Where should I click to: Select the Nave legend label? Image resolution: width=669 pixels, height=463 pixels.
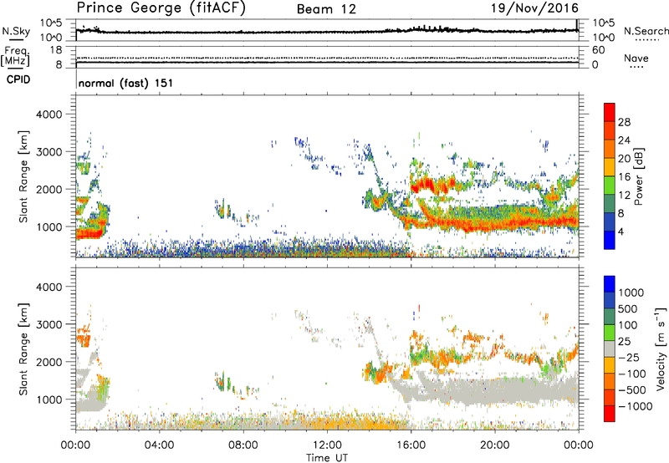pyautogui.click(x=636, y=59)
